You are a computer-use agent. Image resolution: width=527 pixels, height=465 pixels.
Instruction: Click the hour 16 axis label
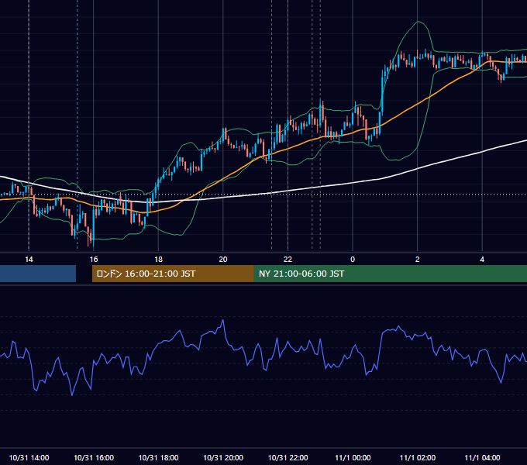[x=94, y=259]
